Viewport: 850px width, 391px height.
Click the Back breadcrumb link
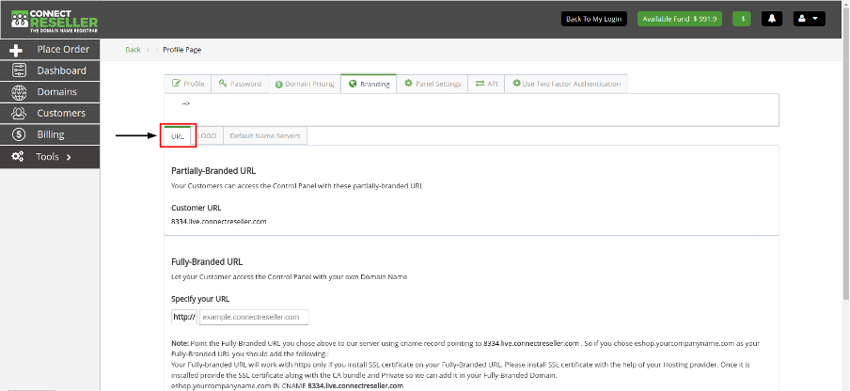tap(133, 50)
